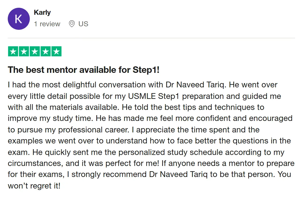Click the third green rating star

[35, 52]
